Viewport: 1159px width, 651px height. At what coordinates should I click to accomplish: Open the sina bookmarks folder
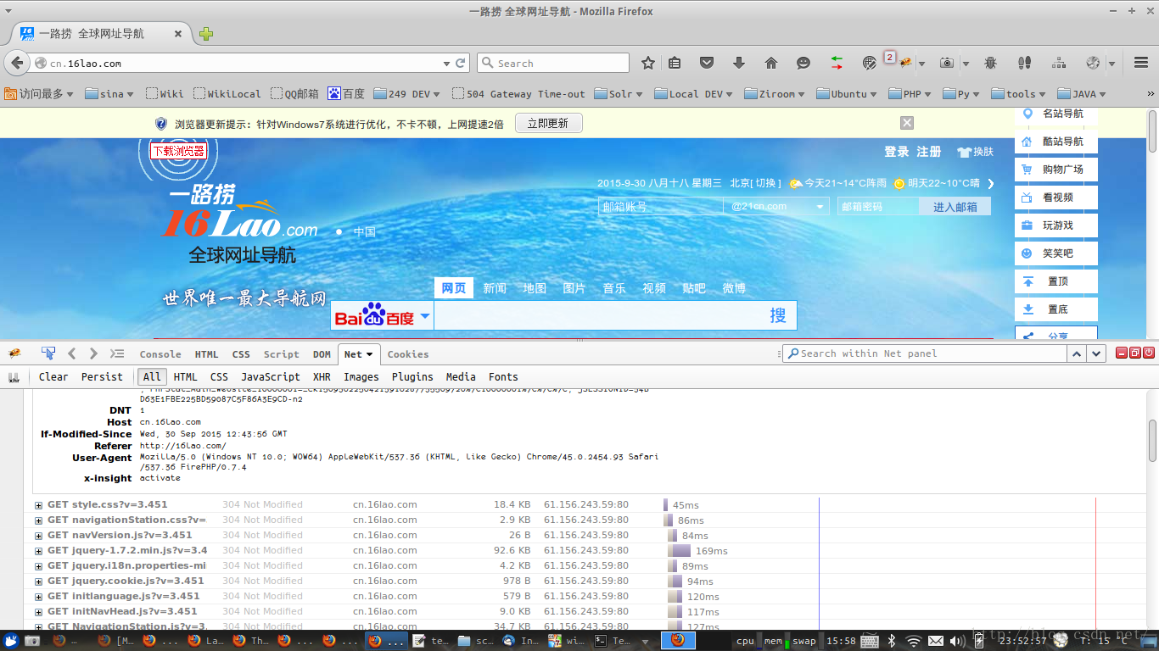110,94
